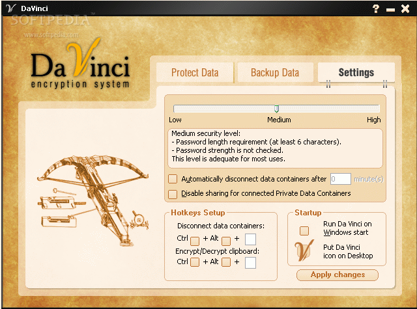Enable automatic disconnect of data containers
Image resolution: width=417 pixels, height=309 pixels.
click(173, 179)
